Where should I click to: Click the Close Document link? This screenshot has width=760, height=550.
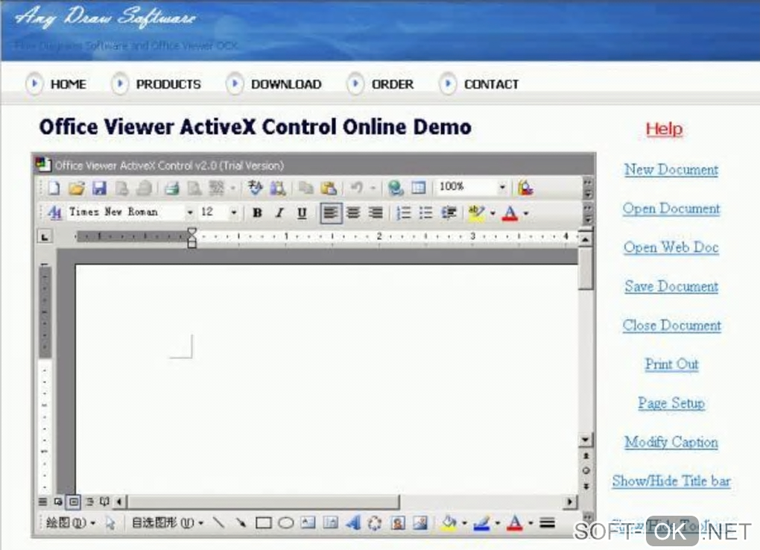(672, 326)
